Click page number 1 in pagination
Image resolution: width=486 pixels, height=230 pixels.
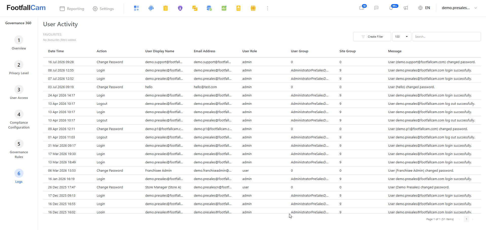point(467,219)
